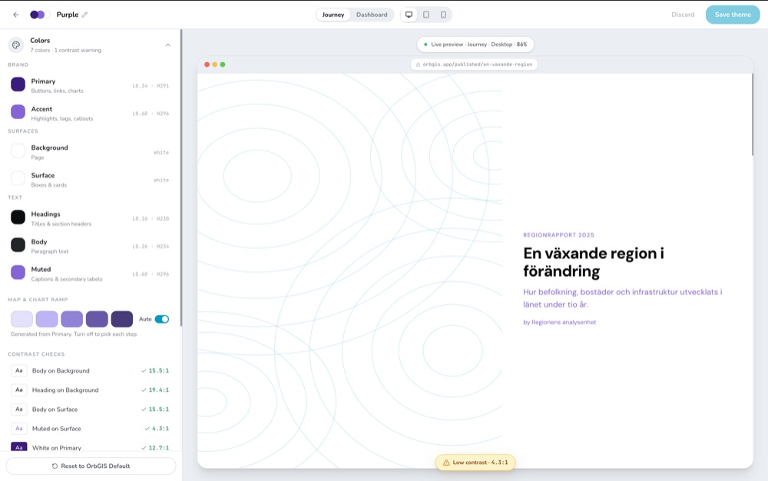Viewport: 768px width, 481px height.
Task: Collapse the Colors section chevron
Action: pos(167,45)
